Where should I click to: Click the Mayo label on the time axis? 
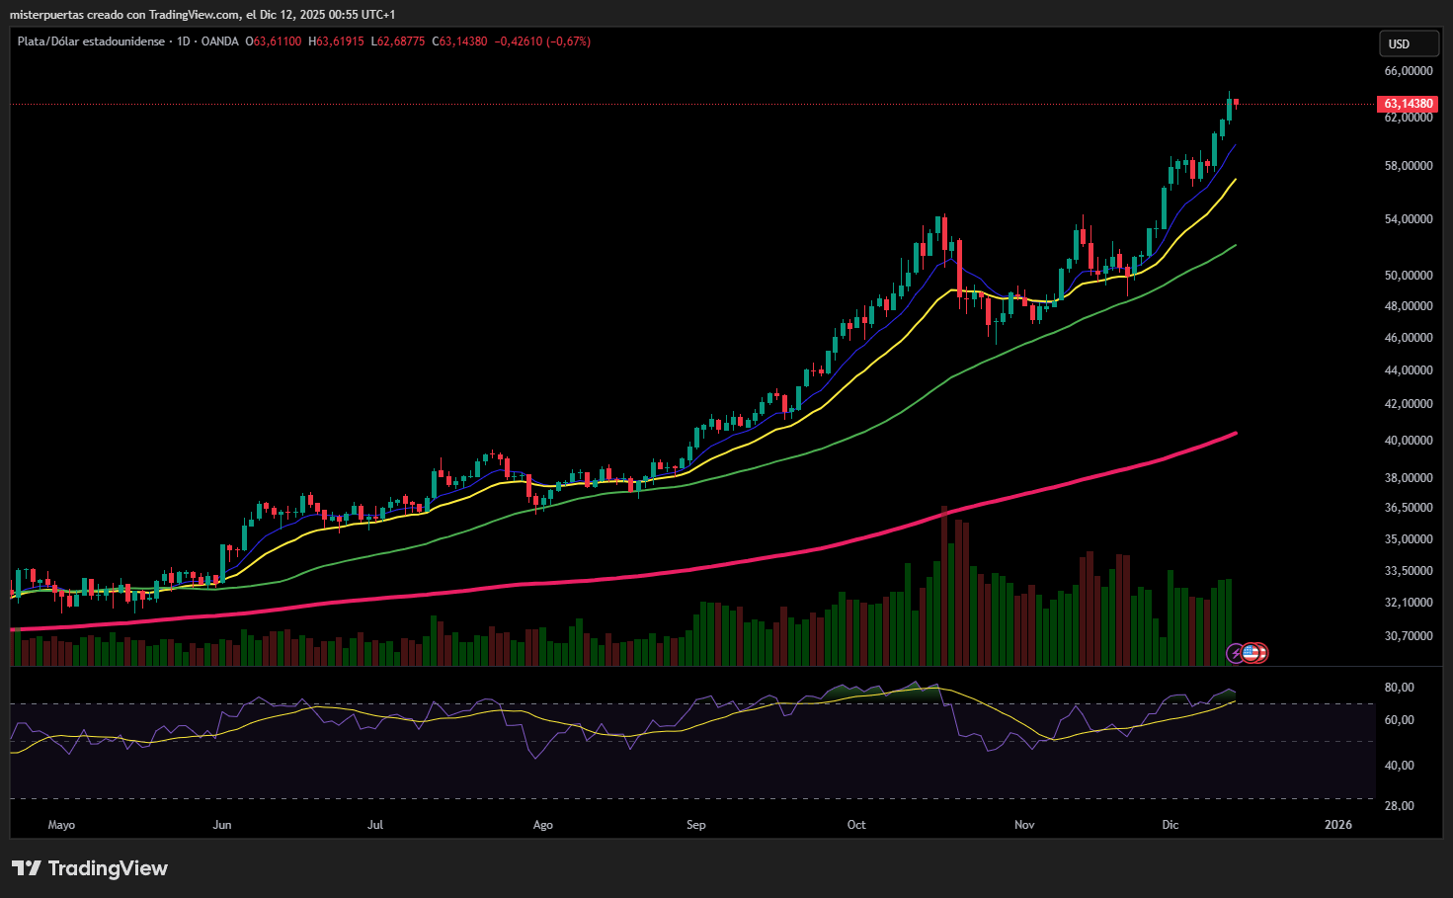(x=61, y=825)
